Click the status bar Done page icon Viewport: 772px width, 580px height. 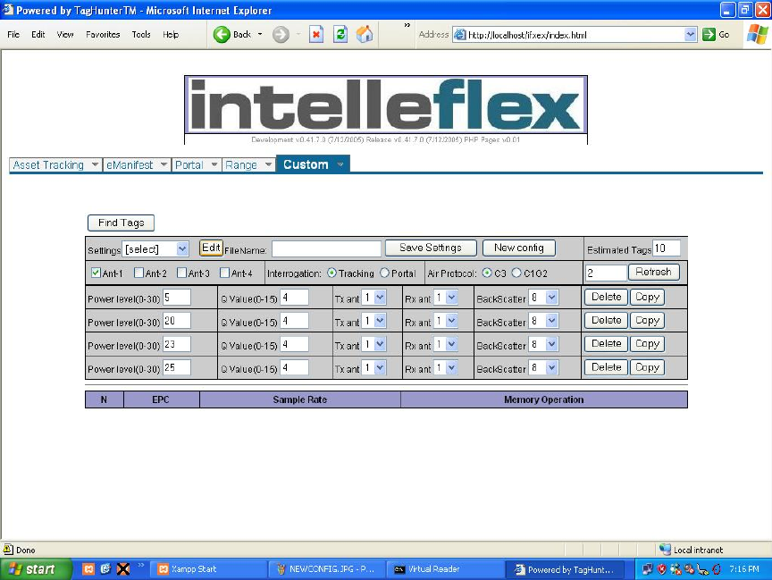(8, 549)
